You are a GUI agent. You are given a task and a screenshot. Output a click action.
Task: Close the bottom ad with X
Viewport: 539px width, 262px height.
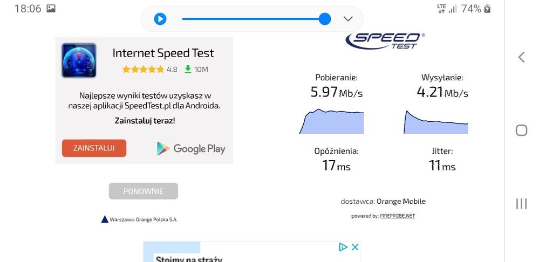coord(355,247)
